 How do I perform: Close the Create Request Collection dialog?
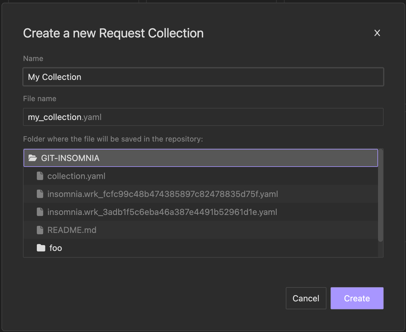point(377,33)
